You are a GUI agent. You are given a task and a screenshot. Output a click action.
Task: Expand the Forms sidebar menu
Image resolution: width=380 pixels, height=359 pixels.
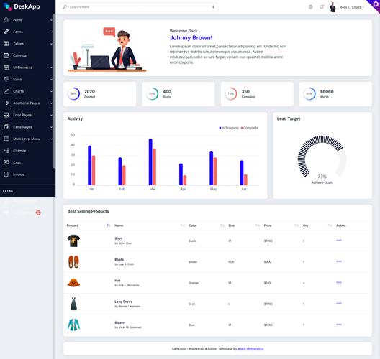coord(27,32)
